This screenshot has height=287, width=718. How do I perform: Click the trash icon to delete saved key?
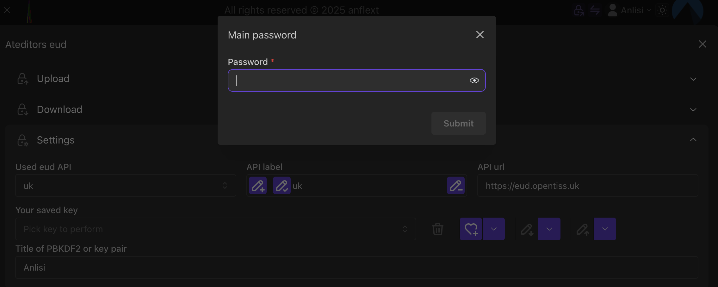[438, 229]
